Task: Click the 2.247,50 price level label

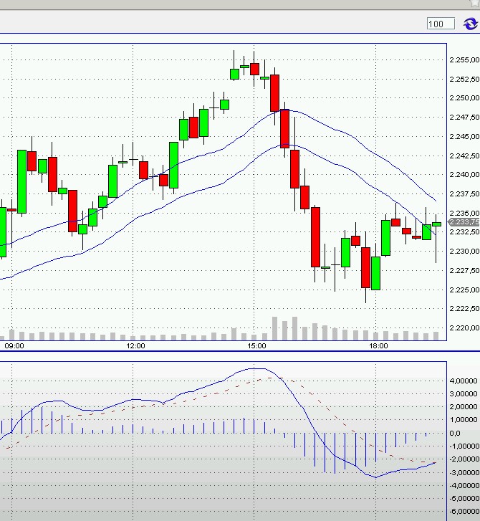Action: coord(464,118)
